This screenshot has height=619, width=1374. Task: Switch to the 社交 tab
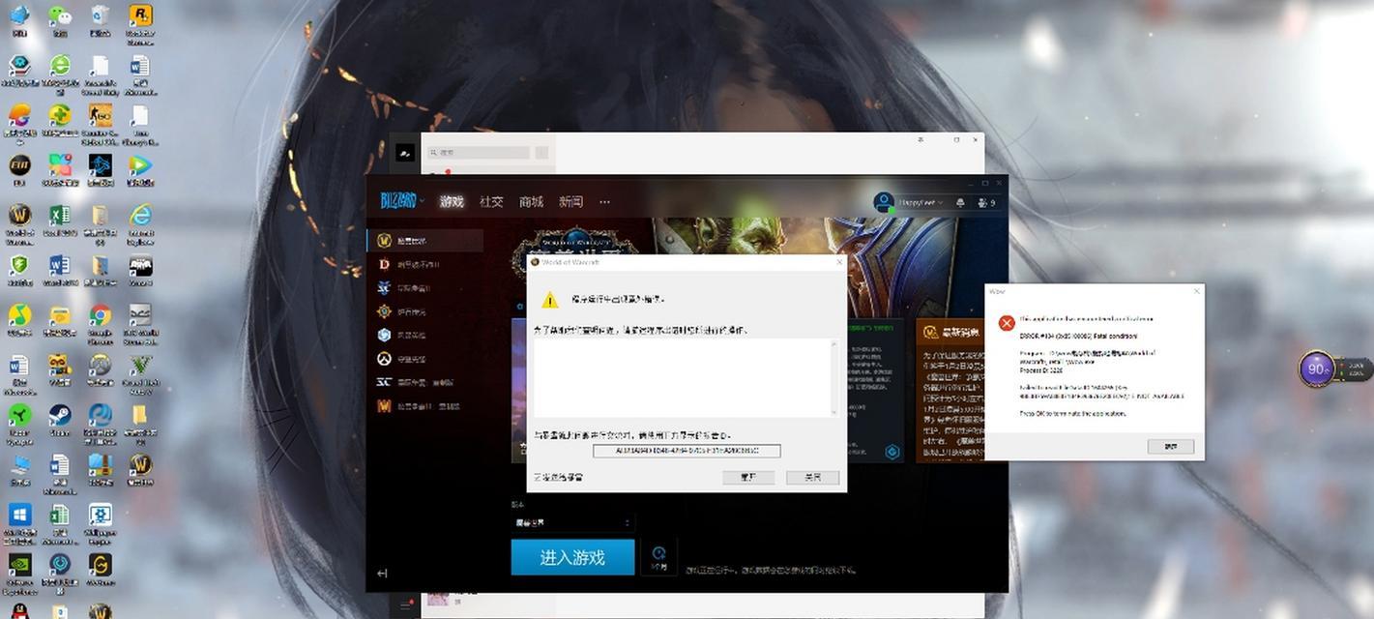tap(491, 202)
